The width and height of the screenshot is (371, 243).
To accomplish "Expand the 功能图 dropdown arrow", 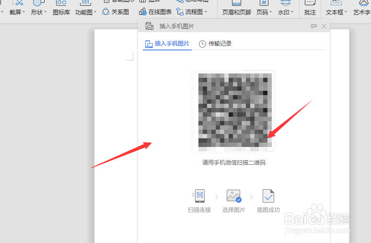I will click(95, 12).
